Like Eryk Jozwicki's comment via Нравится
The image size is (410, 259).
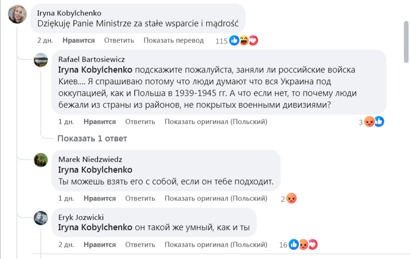pos(100,245)
